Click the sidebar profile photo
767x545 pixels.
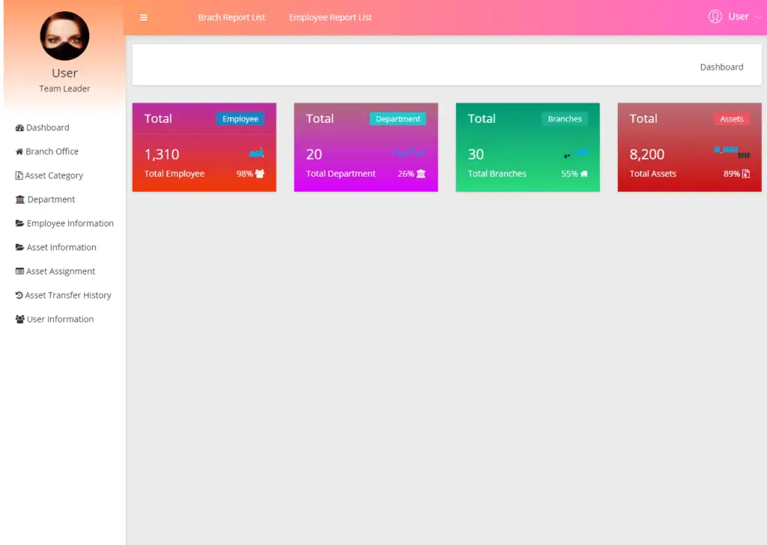pos(64,36)
